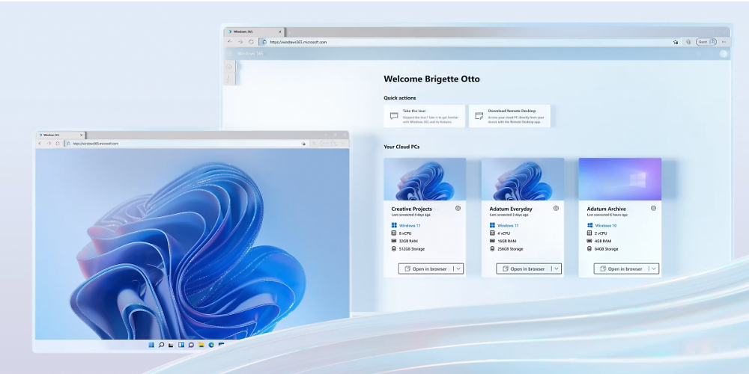
Task: Go forward in the rear Windows 365 browser
Action: (240, 42)
